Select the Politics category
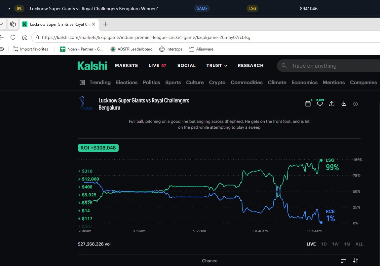The image size is (380, 266). click(151, 83)
